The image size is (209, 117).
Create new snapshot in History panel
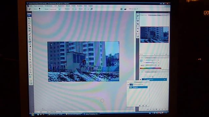[143, 106]
